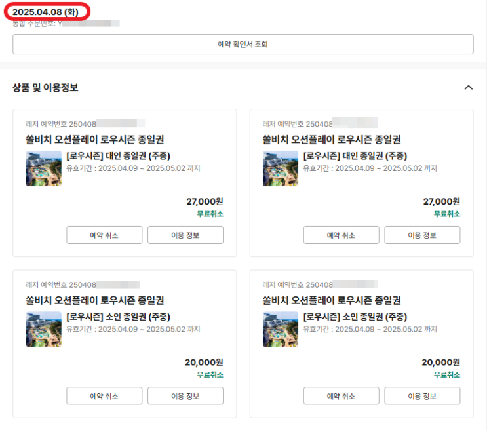Image resolution: width=487 pixels, height=430 pixels.
Task: Click the 2025.04.08 (화) order date
Action: tap(45, 12)
